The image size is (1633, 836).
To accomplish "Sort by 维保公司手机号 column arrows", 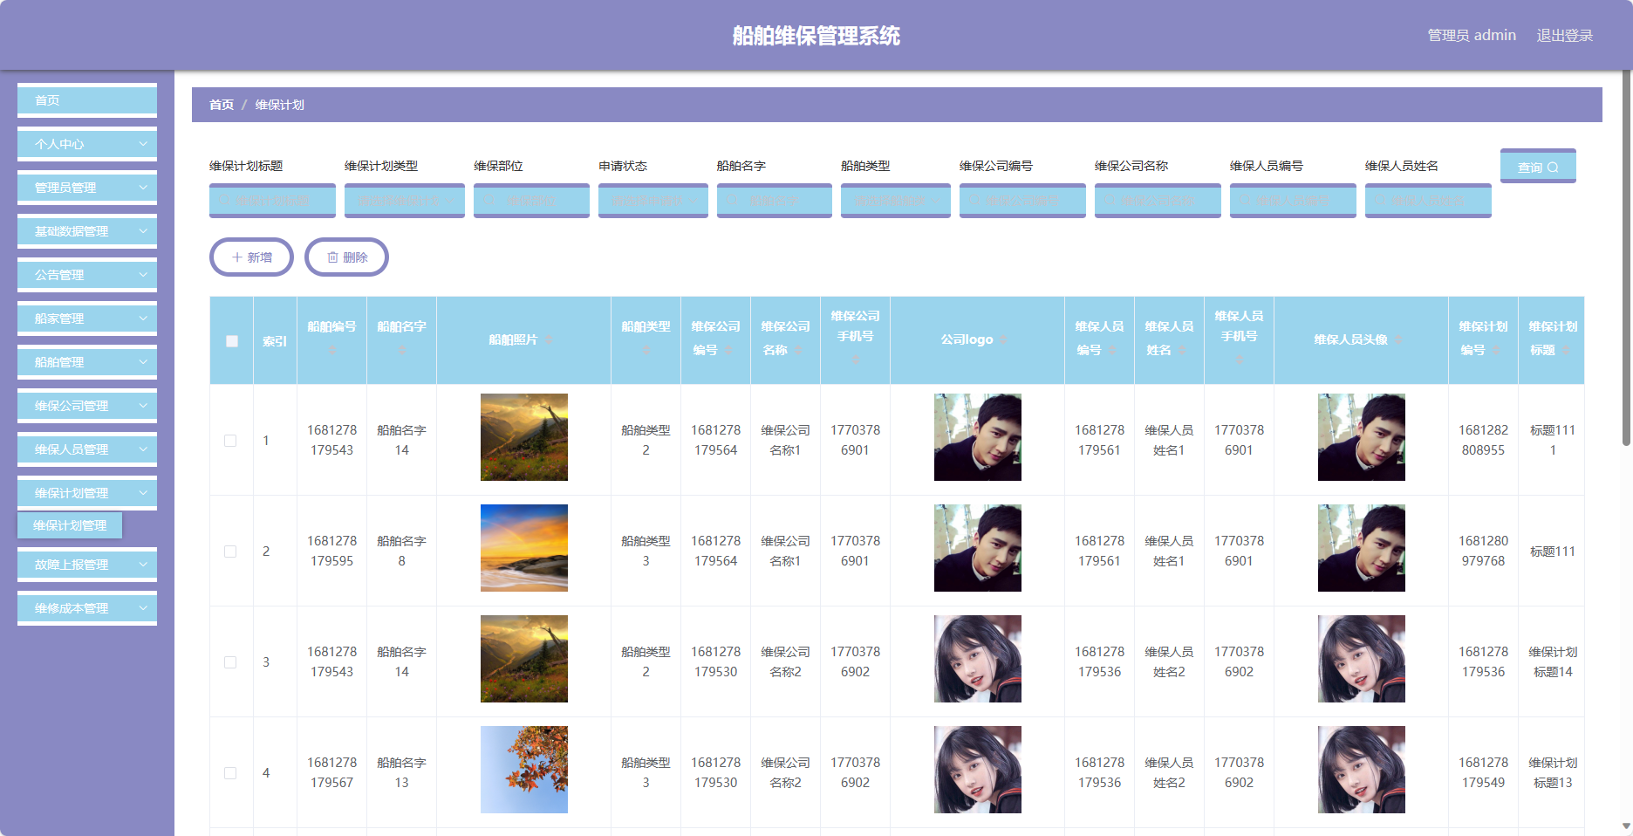I will (x=855, y=360).
